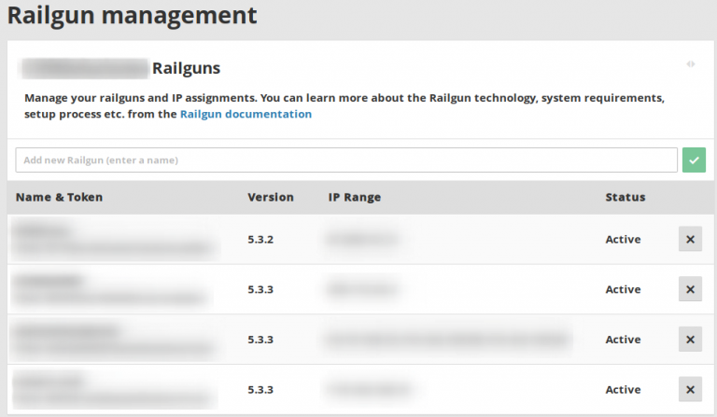Image resolution: width=717 pixels, height=417 pixels.
Task: Delete the last Railgun row, version 5.3.3
Action: tap(690, 389)
